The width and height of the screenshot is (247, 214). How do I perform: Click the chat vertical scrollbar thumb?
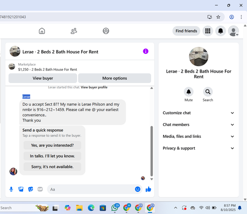coord(152,151)
